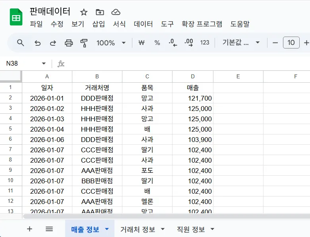Image resolution: width=310 pixels, height=237 pixels.
Task: Select column C header
Action: [x=147, y=77]
